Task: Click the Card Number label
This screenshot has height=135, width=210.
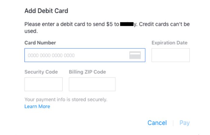Action: tap(40, 43)
